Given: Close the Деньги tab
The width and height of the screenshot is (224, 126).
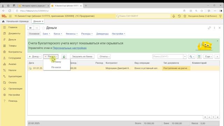Looking at the screenshot, I should click(42, 21).
